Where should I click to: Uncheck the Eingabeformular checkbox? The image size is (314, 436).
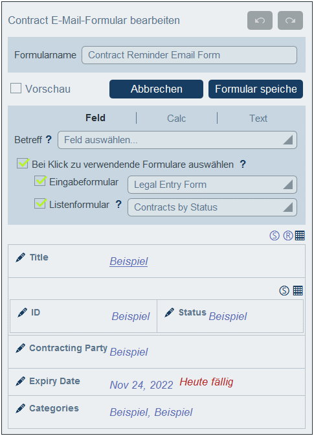pos(40,181)
